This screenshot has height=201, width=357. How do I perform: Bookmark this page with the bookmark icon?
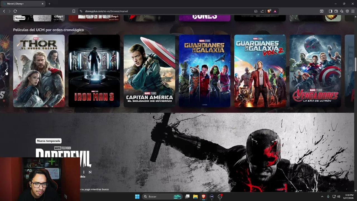coord(74,11)
